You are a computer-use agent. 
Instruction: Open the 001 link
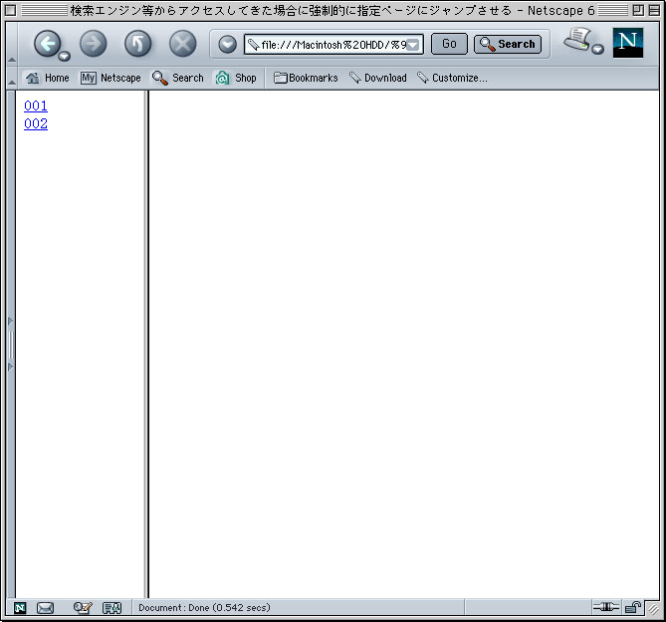click(36, 105)
